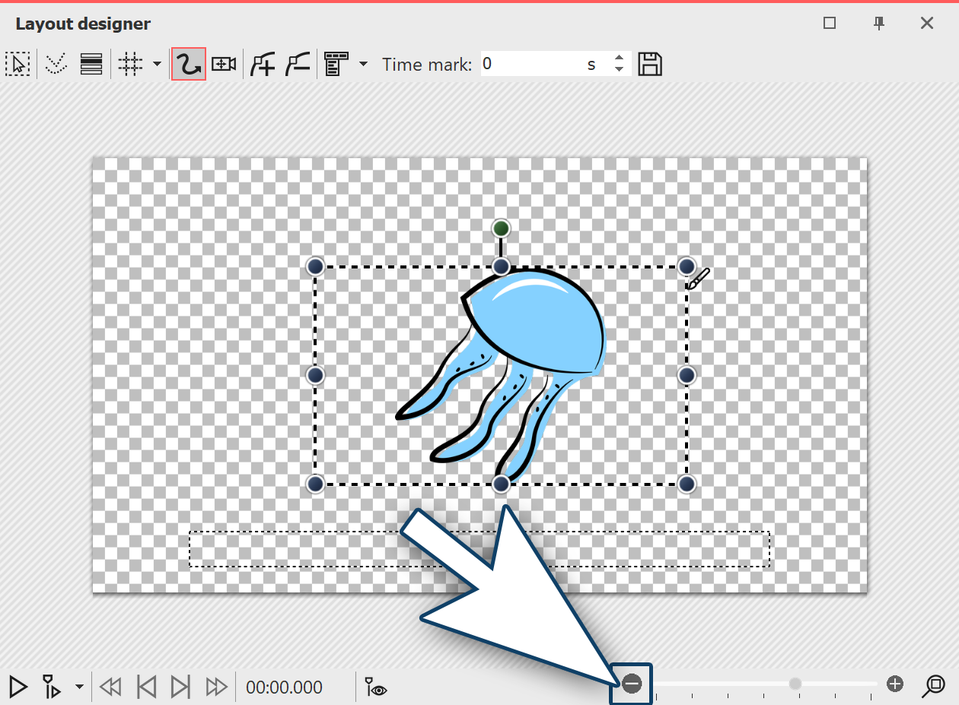Save the time mark with the disk icon

coord(649,65)
